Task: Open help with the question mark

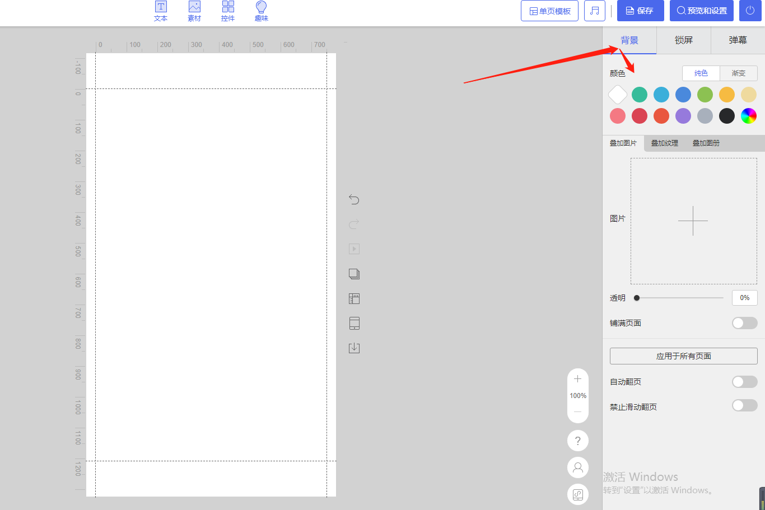Action: (578, 441)
